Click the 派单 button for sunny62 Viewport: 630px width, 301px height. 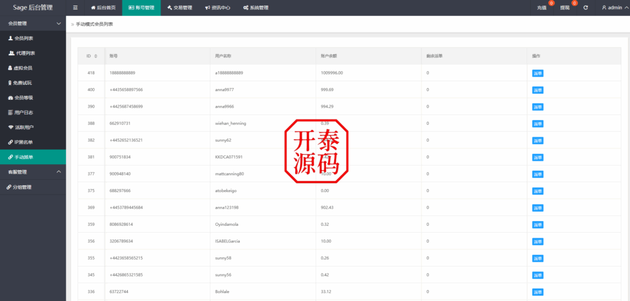(538, 141)
